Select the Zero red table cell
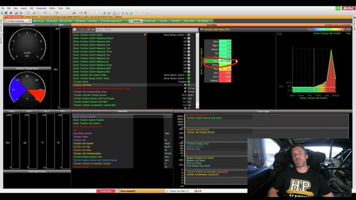 pos(225,77)
